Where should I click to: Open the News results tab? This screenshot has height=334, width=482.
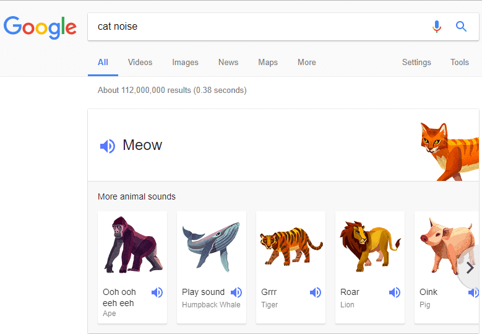(228, 62)
